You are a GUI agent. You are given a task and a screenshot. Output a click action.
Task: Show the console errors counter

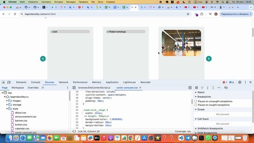(225, 82)
